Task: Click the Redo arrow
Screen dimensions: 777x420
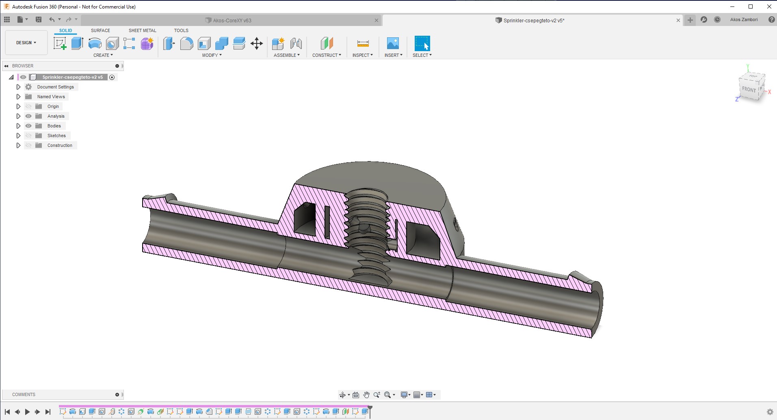Action: point(69,19)
